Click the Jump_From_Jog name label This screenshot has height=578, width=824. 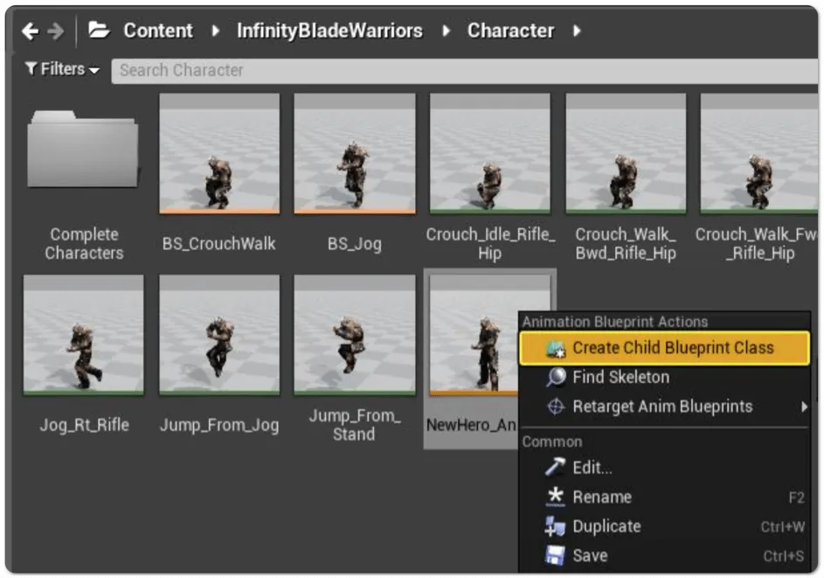coord(219,424)
